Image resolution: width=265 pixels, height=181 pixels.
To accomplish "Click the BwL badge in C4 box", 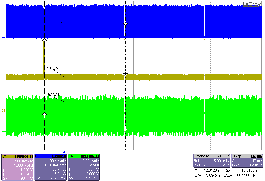I will pyautogui.click(x=85, y=156).
